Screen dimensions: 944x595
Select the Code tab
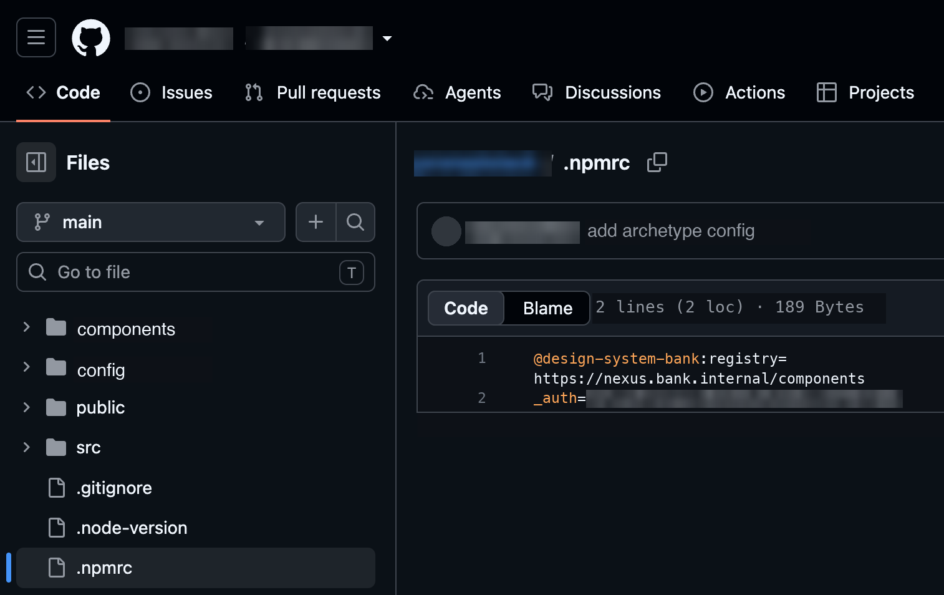[63, 92]
